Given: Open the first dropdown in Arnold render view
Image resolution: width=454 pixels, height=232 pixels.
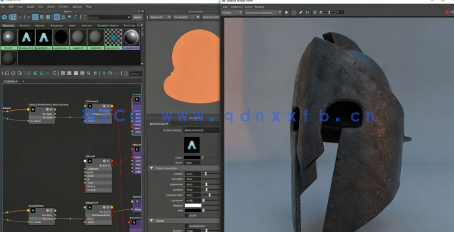Looking at the screenshot, I should tap(231, 12).
